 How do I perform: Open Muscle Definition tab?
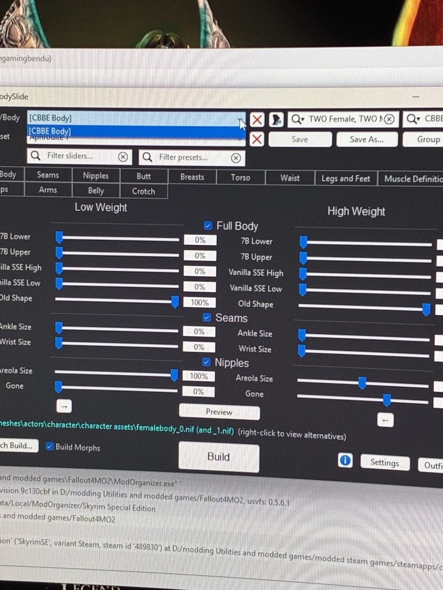pyautogui.click(x=411, y=179)
